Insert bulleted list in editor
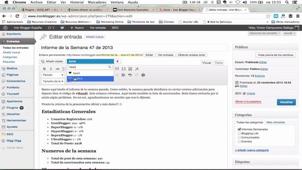Image resolution: width=302 pixels, height=170 pixels. 64,69
